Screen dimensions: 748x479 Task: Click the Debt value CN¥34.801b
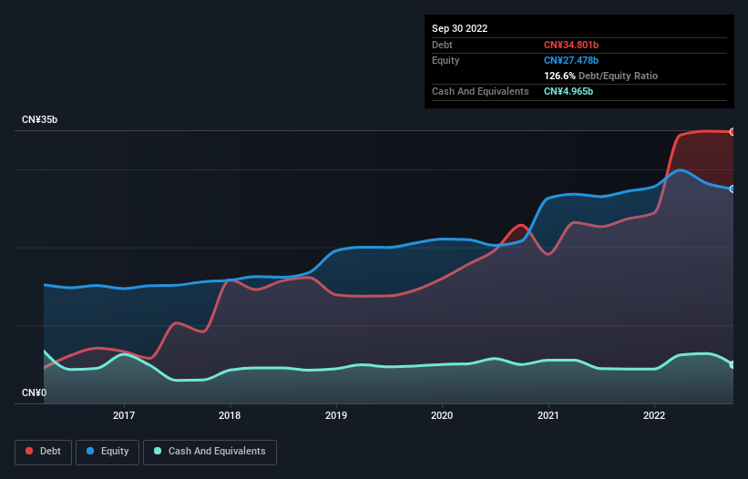click(x=571, y=45)
